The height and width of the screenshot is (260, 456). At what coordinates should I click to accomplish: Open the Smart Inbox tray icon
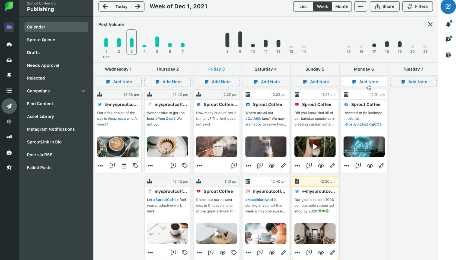9,60
